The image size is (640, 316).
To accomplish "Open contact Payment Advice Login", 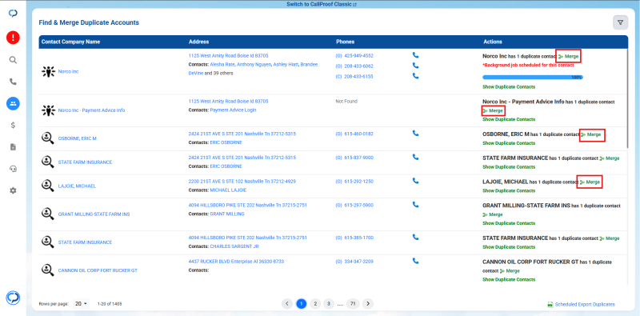I will (233, 110).
